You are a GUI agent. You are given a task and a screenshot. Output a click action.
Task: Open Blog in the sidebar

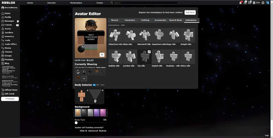tap(5, 64)
